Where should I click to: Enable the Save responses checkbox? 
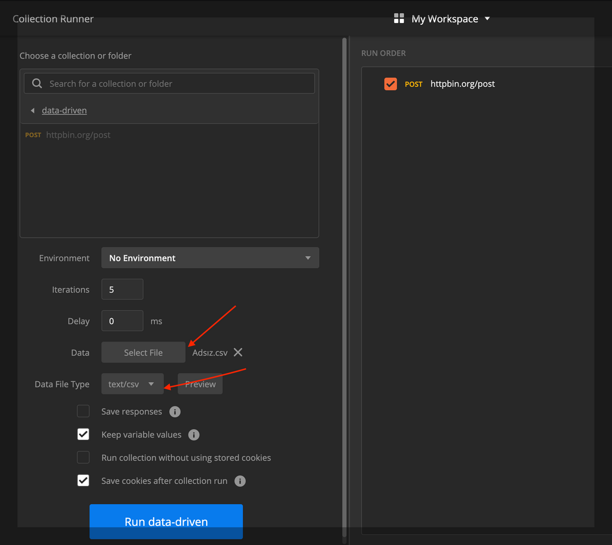coord(83,411)
